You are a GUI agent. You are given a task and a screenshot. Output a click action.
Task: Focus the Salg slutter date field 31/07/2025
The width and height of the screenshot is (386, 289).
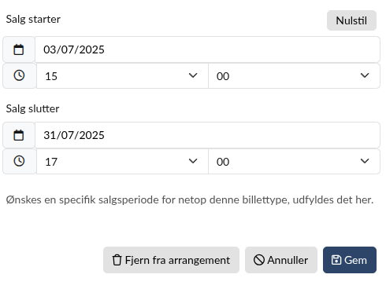tap(207, 135)
